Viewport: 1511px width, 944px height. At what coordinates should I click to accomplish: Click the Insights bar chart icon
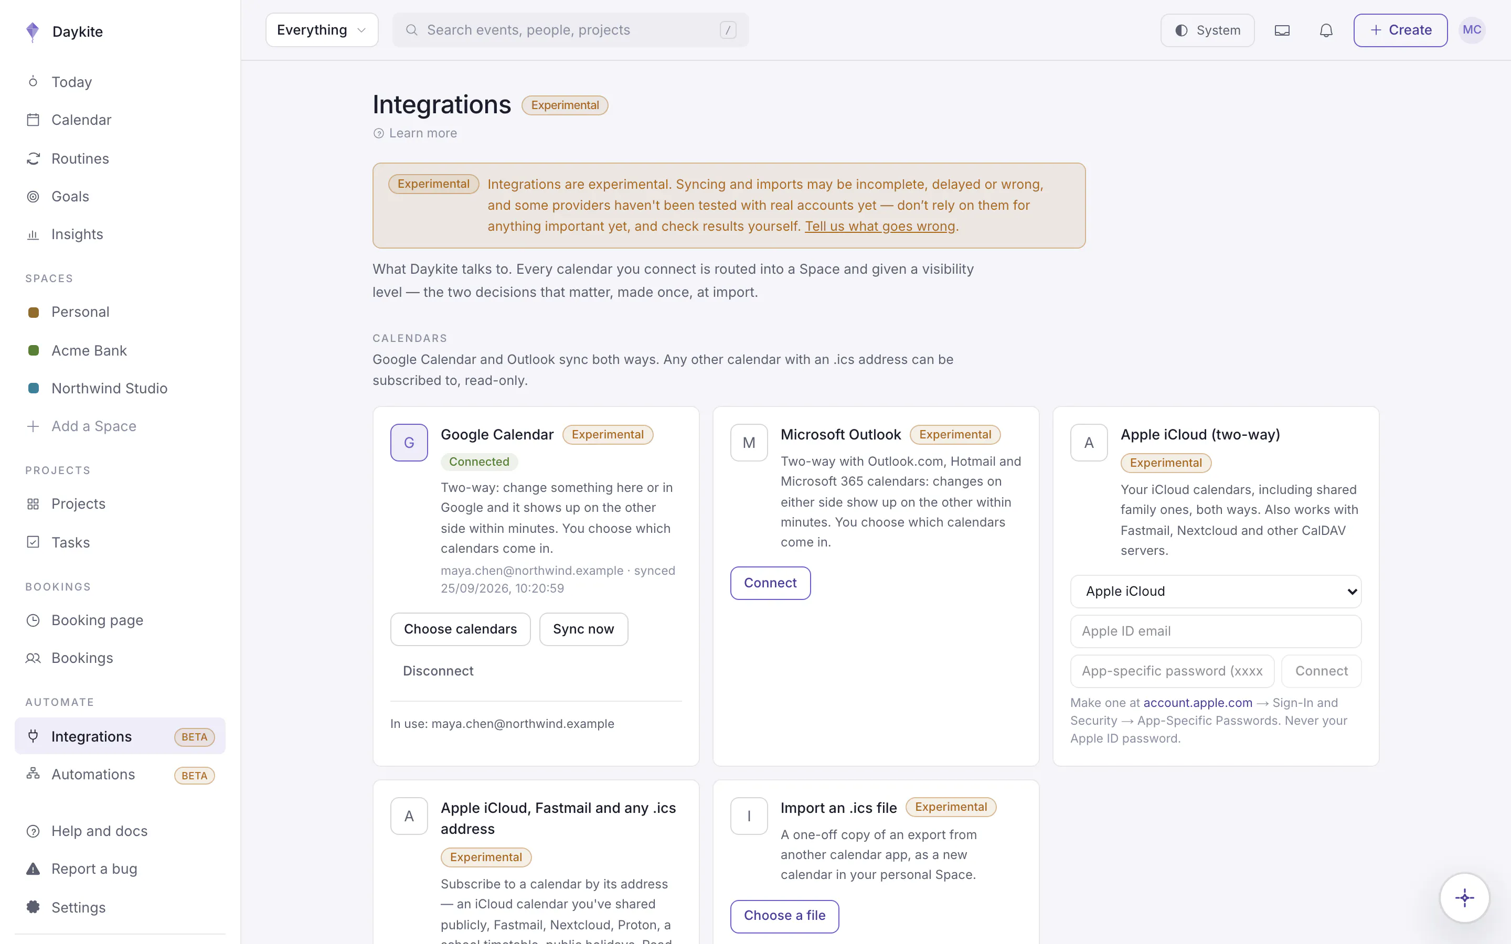pyautogui.click(x=33, y=235)
